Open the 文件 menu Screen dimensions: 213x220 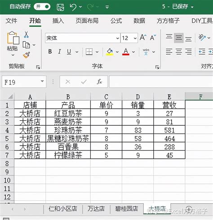pos(11,21)
